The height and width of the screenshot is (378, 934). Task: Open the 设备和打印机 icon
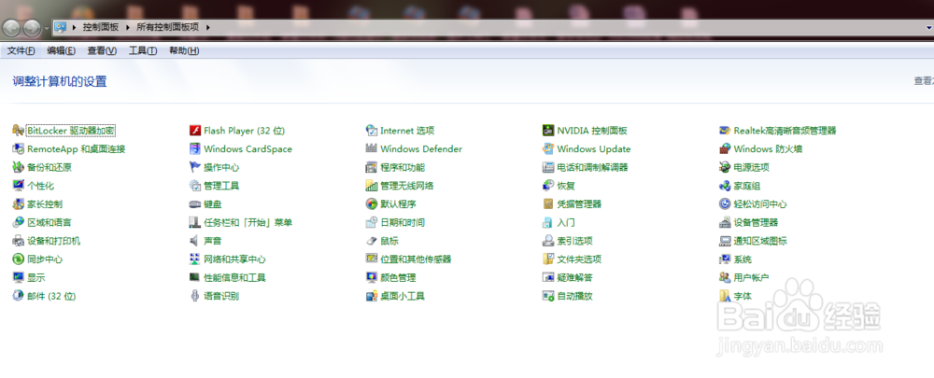point(18,241)
